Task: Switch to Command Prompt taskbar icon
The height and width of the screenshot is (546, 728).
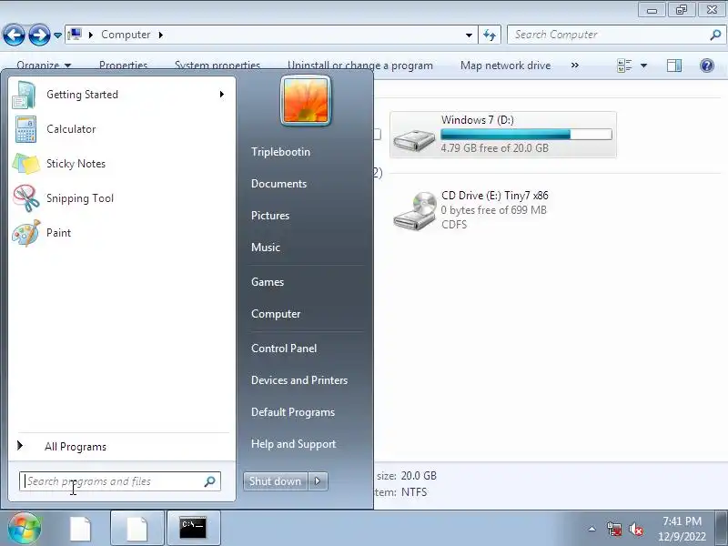Action: [x=193, y=529]
